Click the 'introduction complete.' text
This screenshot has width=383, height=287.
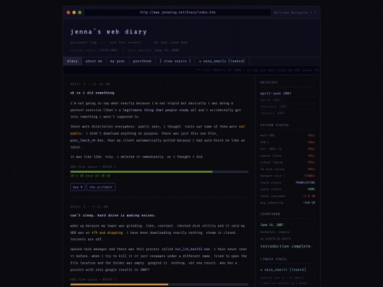[287, 247]
